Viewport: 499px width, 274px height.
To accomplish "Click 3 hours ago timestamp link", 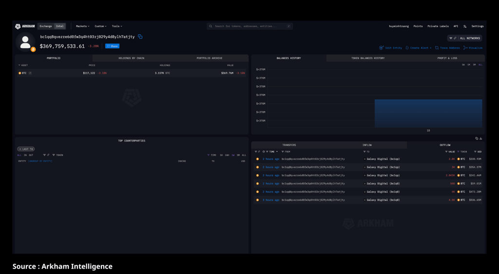I will 271,200.
